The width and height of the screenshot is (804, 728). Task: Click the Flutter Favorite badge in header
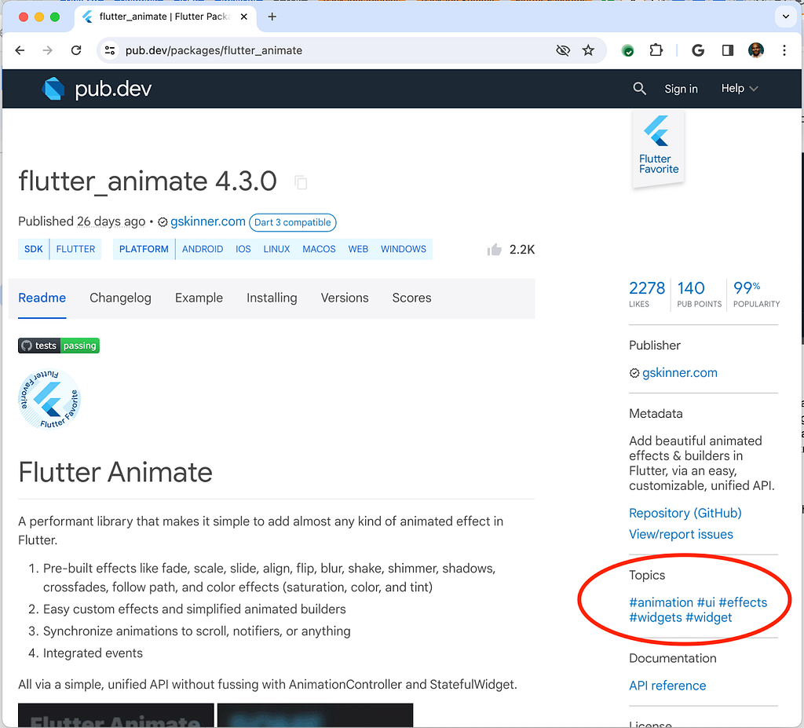(659, 149)
